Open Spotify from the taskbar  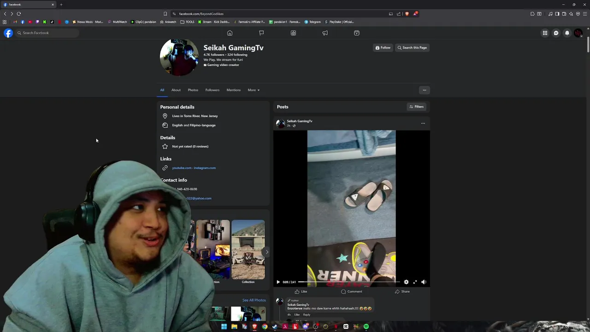pos(366,326)
